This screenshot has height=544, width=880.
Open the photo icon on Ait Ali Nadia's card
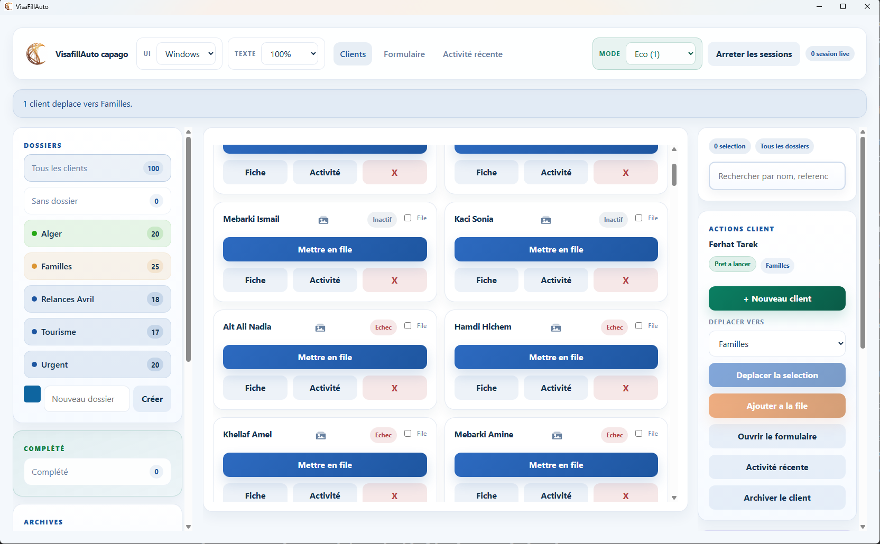tap(320, 328)
